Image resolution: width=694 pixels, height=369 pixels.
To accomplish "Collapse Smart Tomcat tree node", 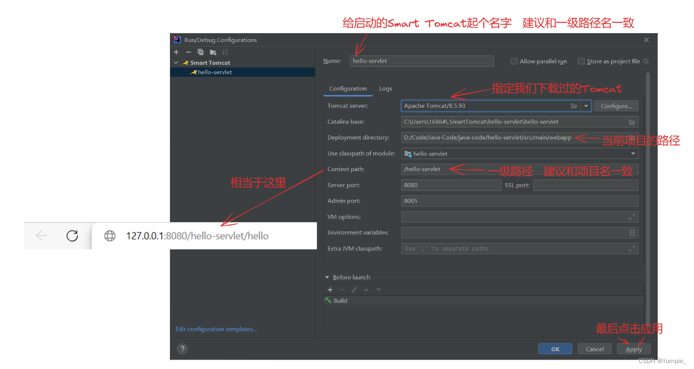I will pyautogui.click(x=176, y=63).
